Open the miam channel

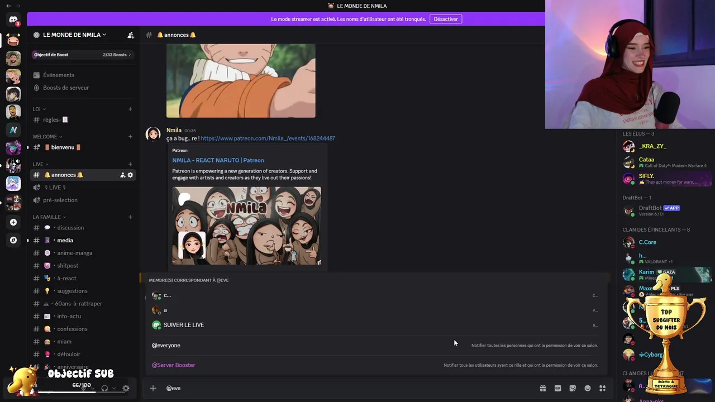click(84, 342)
